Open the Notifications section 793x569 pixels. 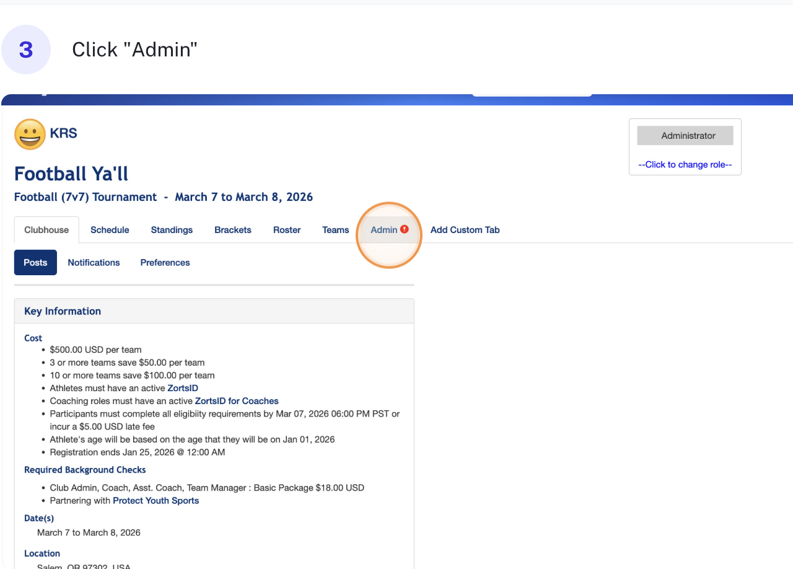[x=94, y=262]
